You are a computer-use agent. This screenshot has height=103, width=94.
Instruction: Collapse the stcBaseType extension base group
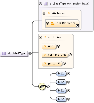pos(41,4)
